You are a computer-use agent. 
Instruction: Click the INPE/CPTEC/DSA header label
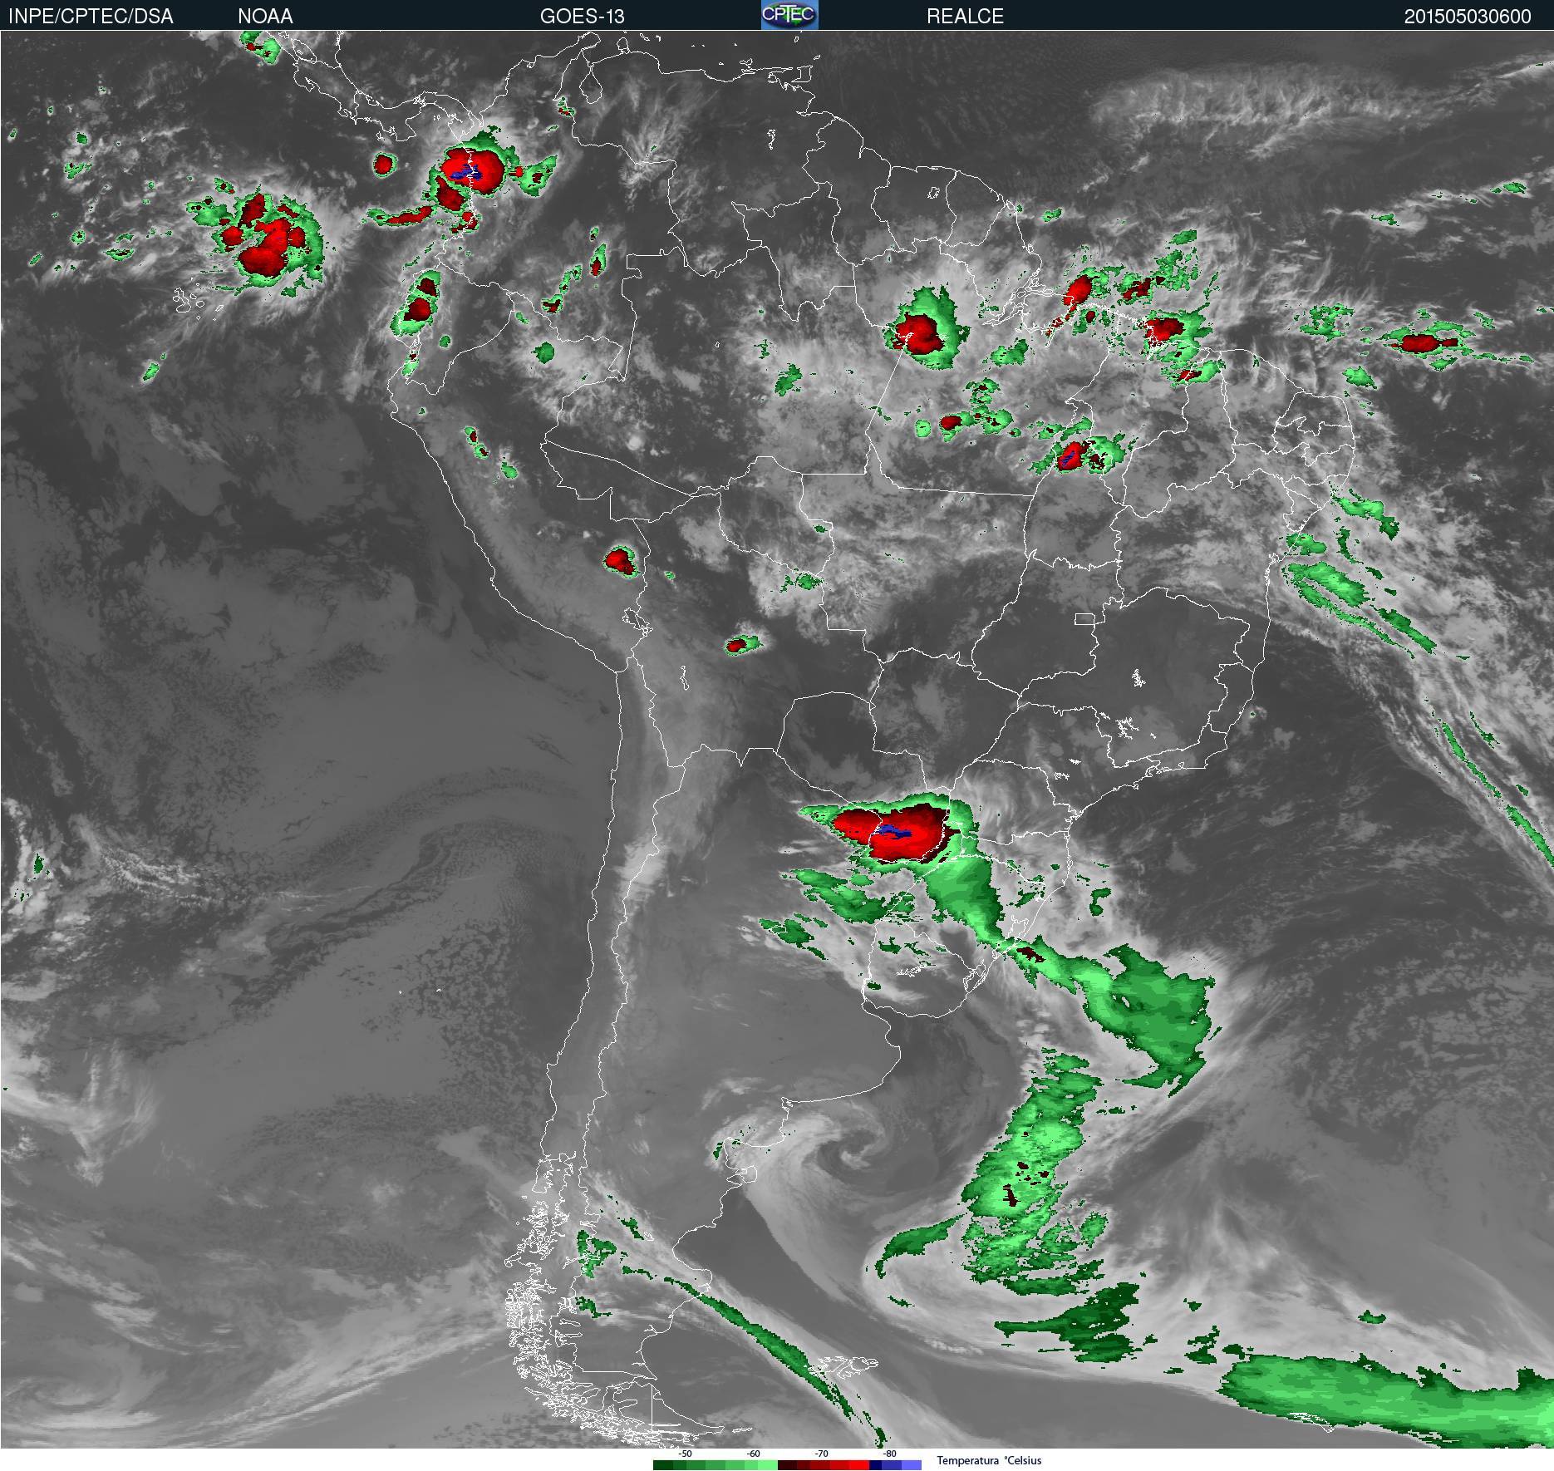pos(91,16)
